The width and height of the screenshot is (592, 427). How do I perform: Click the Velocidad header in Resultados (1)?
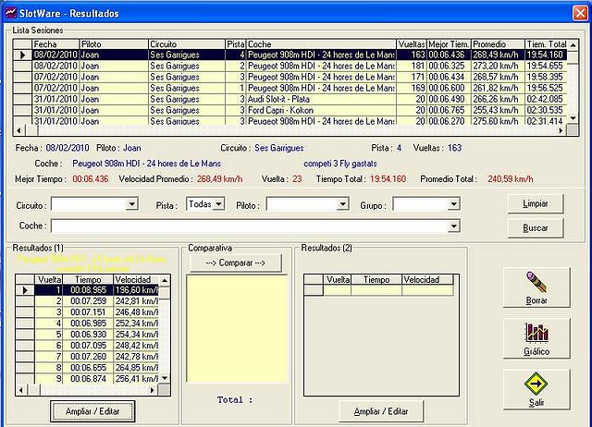(x=136, y=279)
